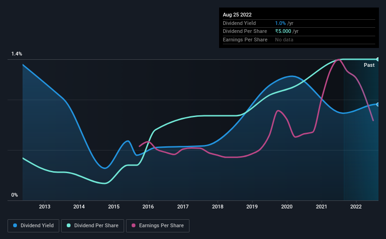Screen dimensions: 386x239
Task: Toggle the Dividend Per Share legend button
Action: tap(93, 226)
